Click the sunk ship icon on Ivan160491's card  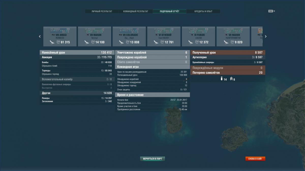156,42
